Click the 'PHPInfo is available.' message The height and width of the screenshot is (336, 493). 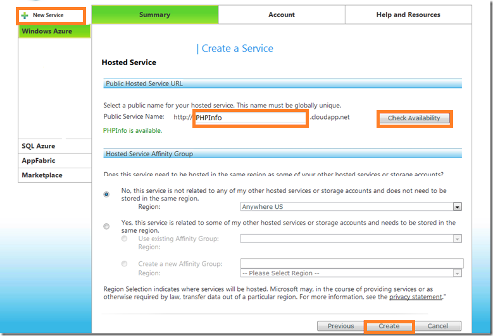[x=133, y=130]
